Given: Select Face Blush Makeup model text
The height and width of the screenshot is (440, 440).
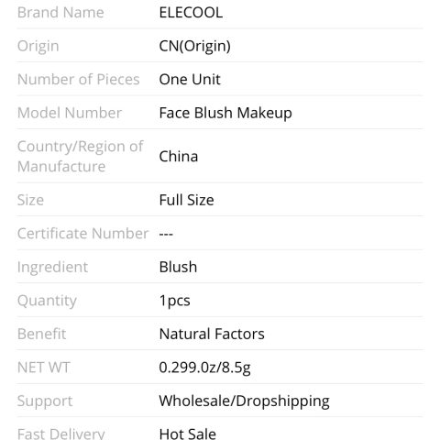Looking at the screenshot, I should point(225,113).
